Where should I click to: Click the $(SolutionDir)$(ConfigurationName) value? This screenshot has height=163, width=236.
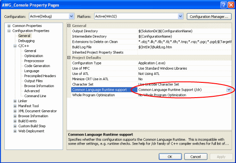165,31
